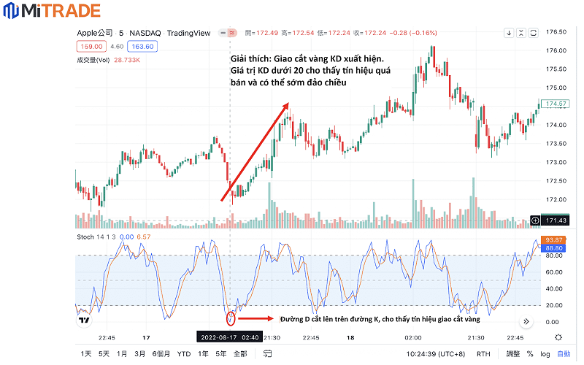
Task: Open chart settings with the gear icon
Action: click(558, 337)
